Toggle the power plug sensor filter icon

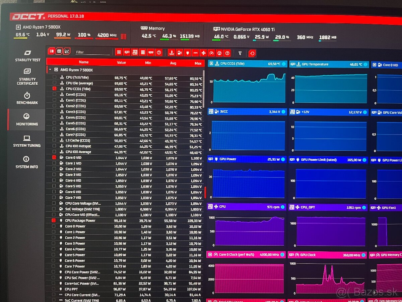(187, 53)
